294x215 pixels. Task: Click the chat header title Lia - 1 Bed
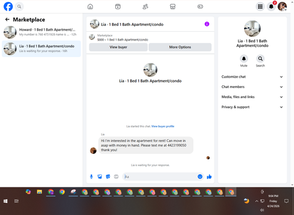pos(132,25)
